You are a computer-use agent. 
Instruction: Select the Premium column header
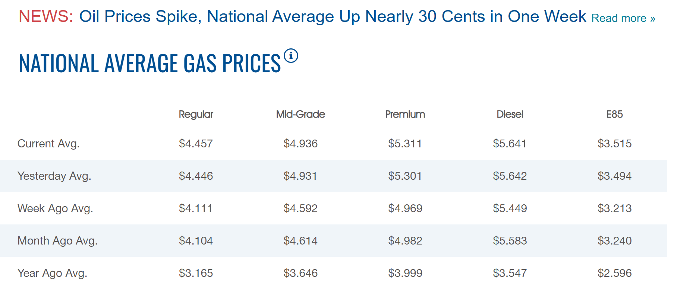(x=405, y=114)
